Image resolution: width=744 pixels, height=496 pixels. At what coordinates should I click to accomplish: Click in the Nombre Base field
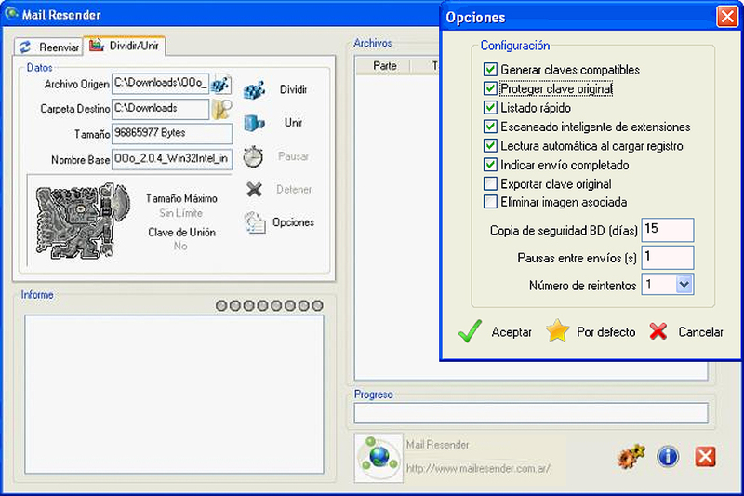[x=172, y=159]
